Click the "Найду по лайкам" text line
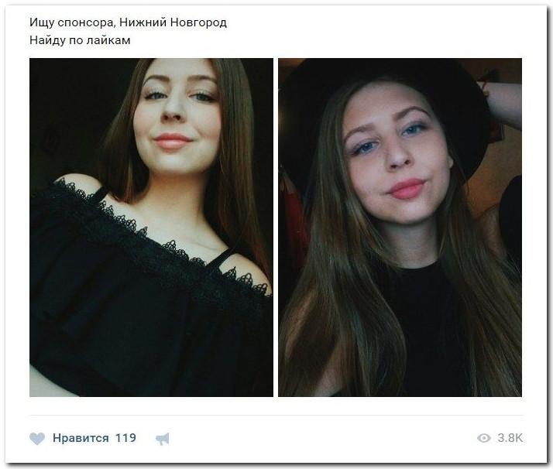The height and width of the screenshot is (469, 553). tap(80, 40)
